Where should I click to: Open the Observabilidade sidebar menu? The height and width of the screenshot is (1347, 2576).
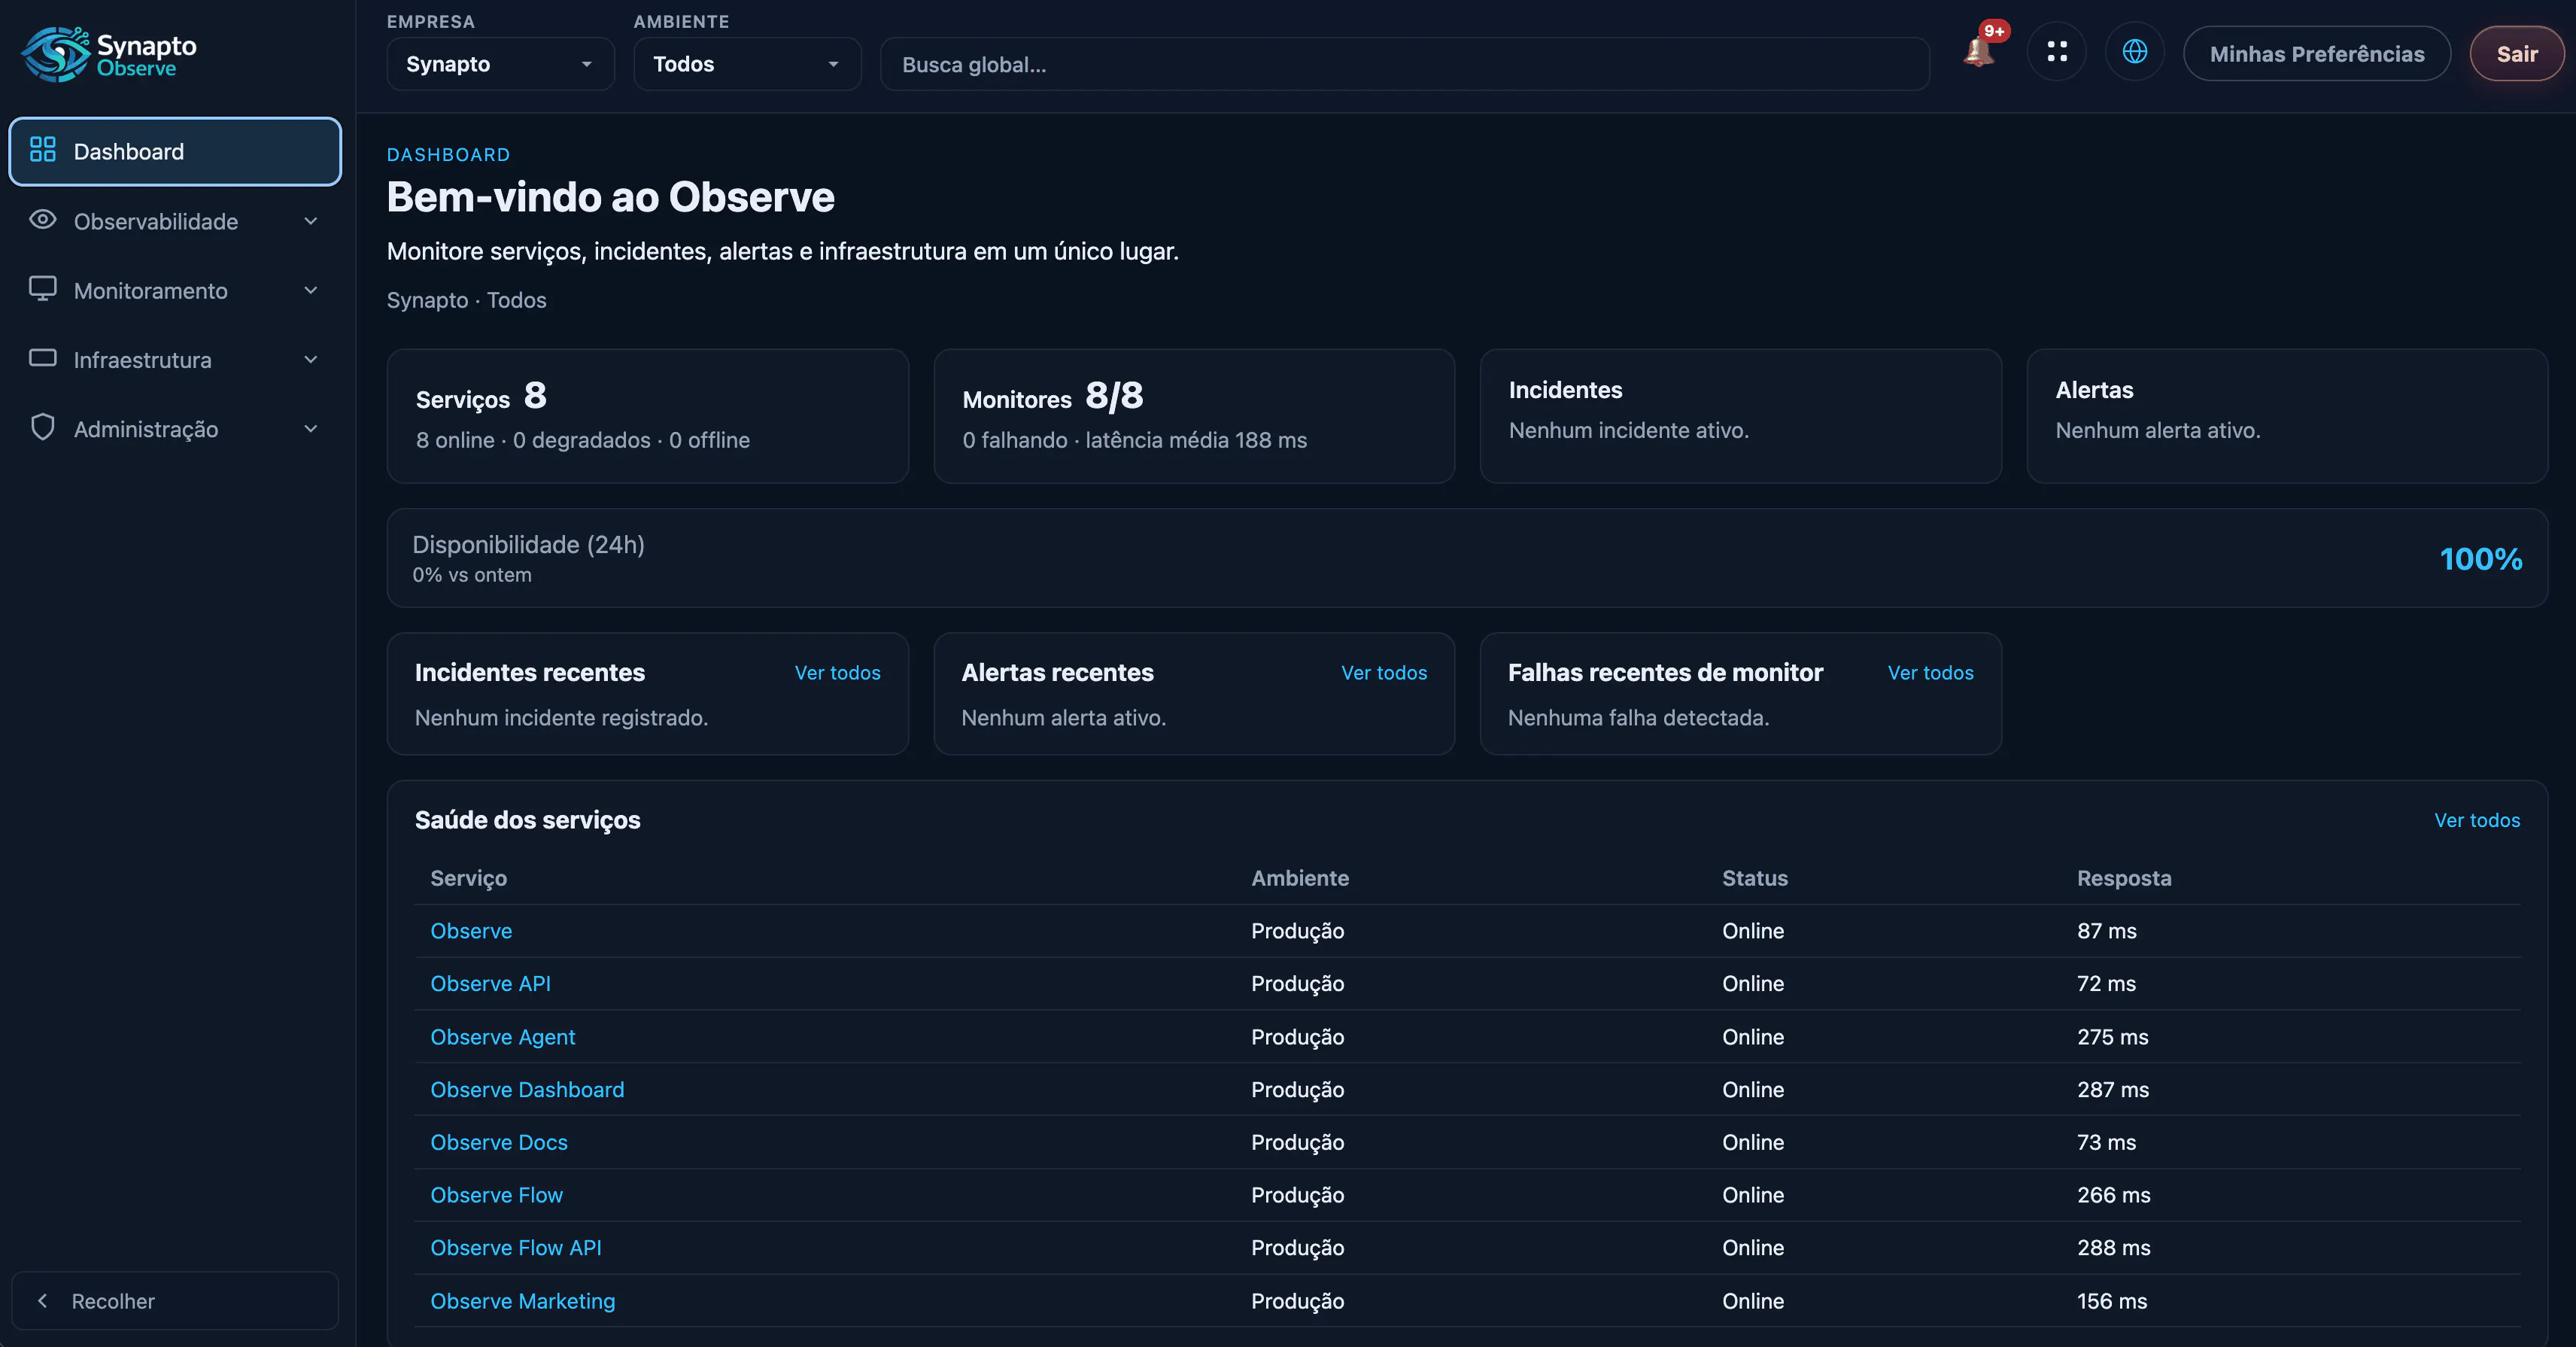(x=175, y=221)
